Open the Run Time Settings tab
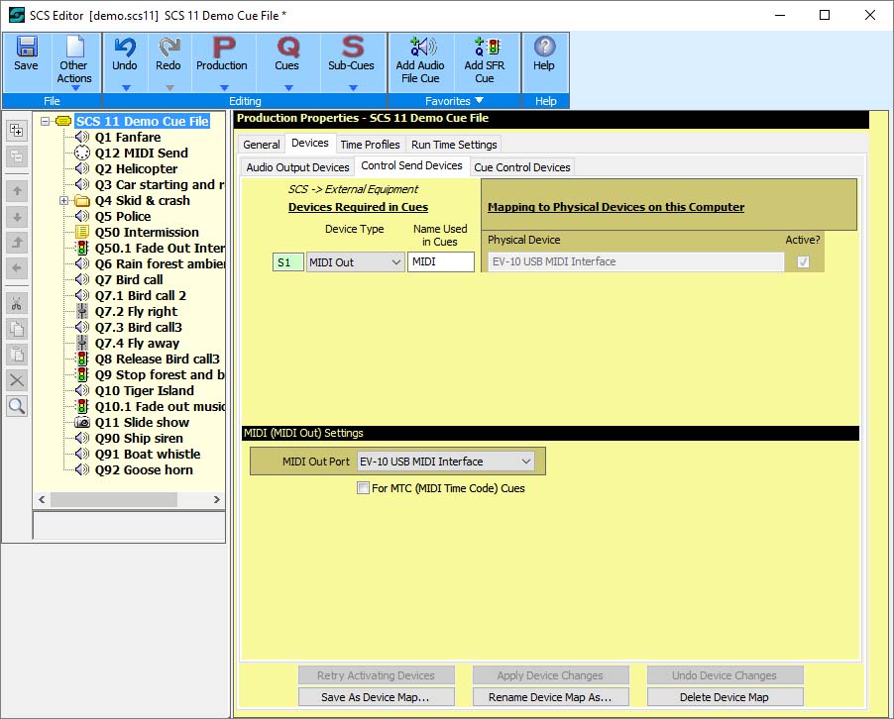 (454, 145)
